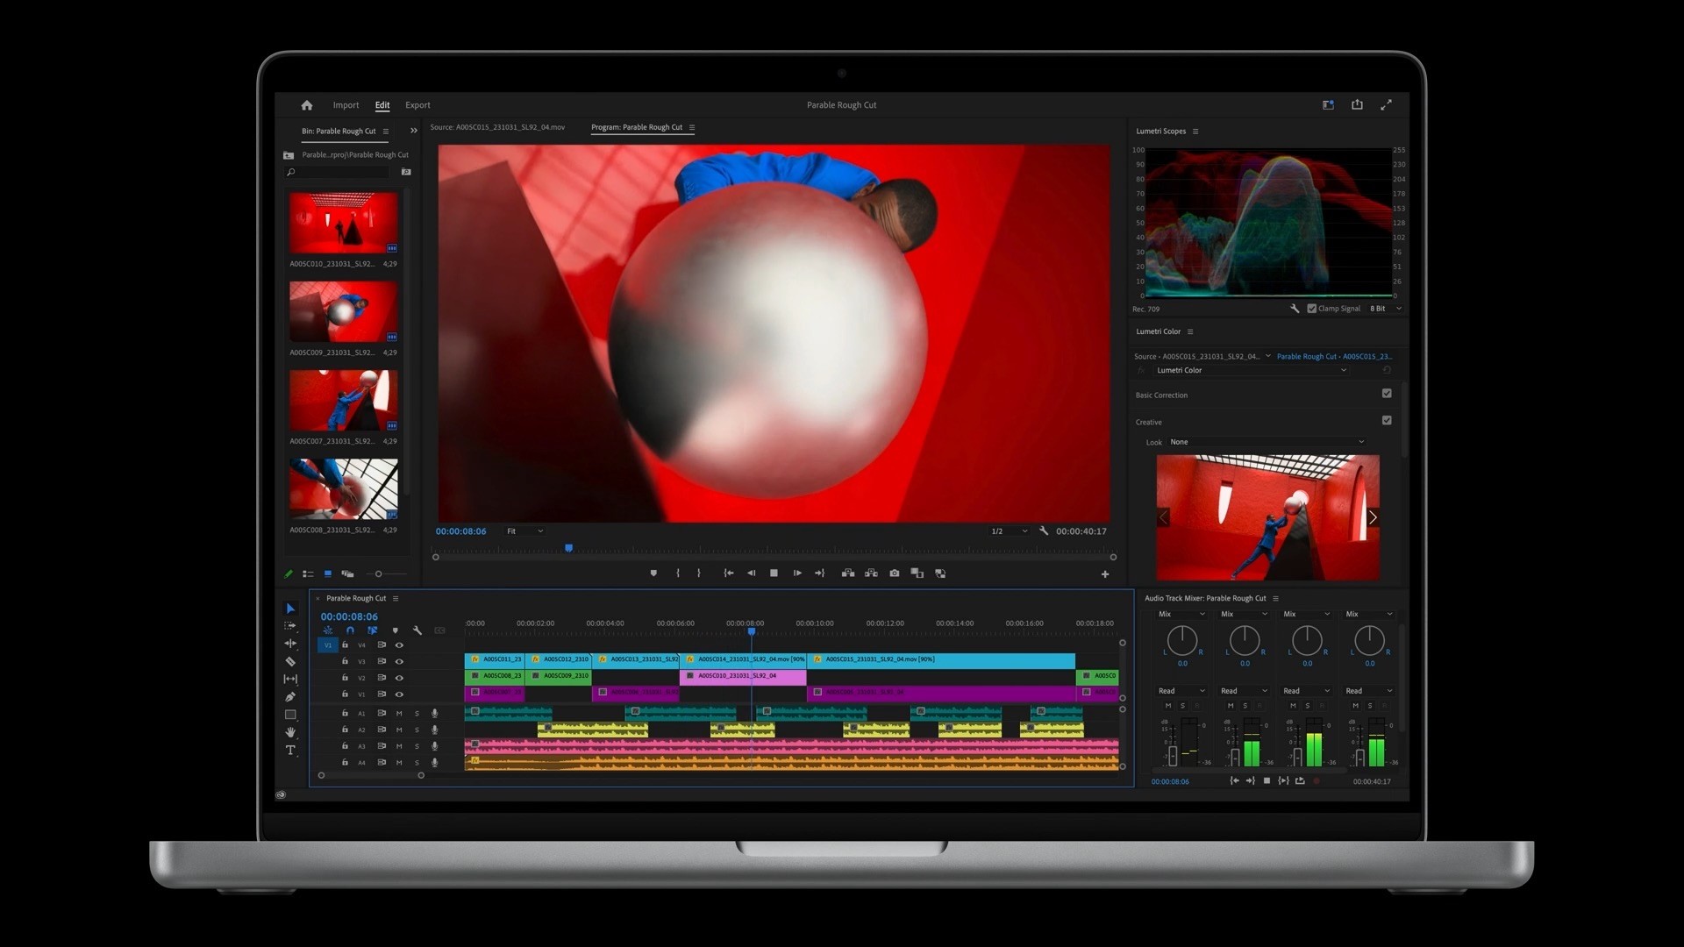Uncheck the Basic Correction checkbox
This screenshot has height=947, width=1684.
(x=1387, y=394)
